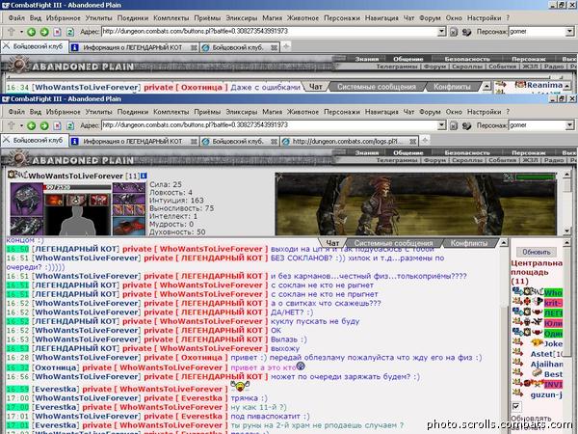578x434 pixels.
Task: Click expand arrow right of Конфликты, front window
Action: pos(504,243)
